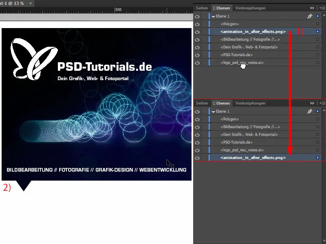Hide animation_in_after_effects.png in upper Ebenen panel
The width and height of the screenshot is (326, 244).
(197, 32)
